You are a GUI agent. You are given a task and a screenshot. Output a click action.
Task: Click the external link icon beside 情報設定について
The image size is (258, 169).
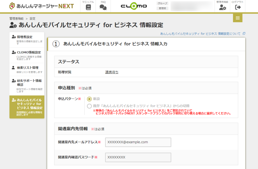pyautogui.click(x=244, y=34)
